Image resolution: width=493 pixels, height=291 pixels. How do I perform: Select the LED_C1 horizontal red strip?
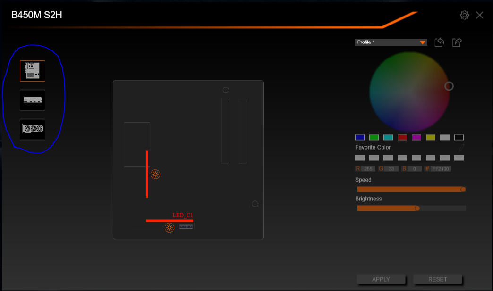tap(170, 221)
